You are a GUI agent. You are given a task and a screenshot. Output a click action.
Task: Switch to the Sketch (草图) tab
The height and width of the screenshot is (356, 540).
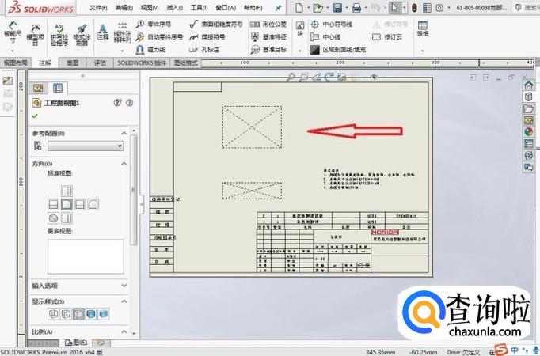(72, 62)
